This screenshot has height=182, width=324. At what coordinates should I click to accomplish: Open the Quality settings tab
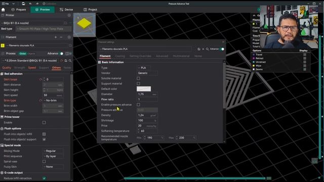[7, 68]
